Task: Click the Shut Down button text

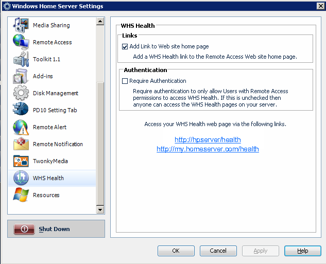Action: coord(54,229)
